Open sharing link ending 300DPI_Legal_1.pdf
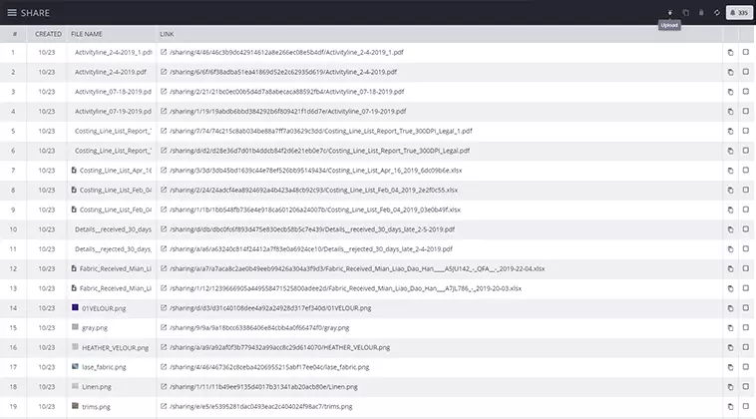Image resolution: width=756 pixels, height=419 pixels. pos(320,131)
